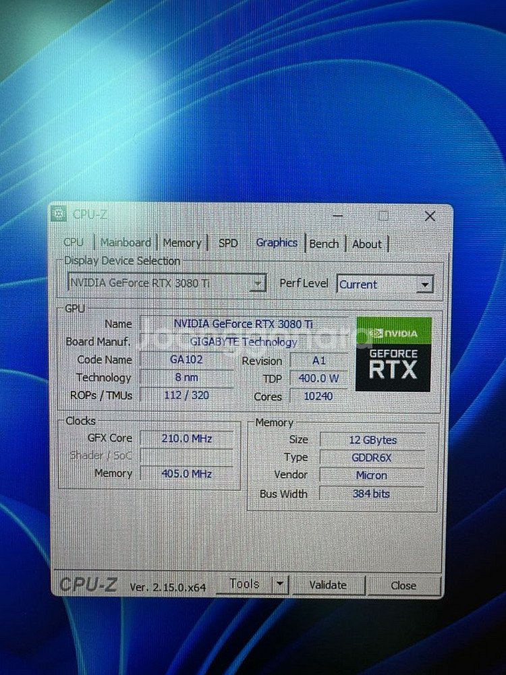Image resolution: width=506 pixels, height=675 pixels.
Task: Click the 400.0 W TDP value
Action: tap(319, 378)
